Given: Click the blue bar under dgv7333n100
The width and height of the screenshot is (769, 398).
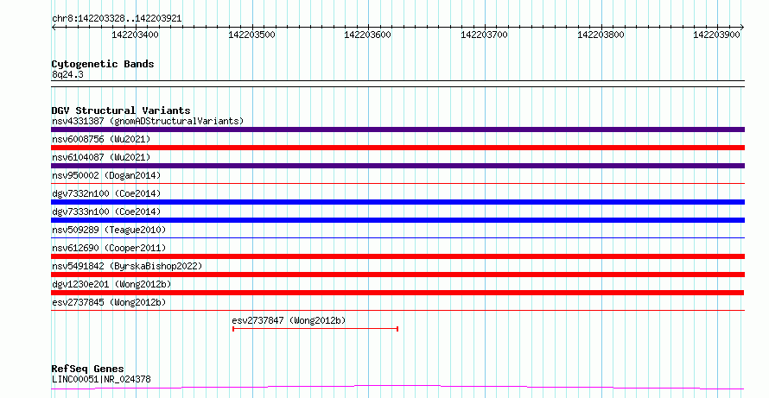Looking at the screenshot, I should (397, 220).
